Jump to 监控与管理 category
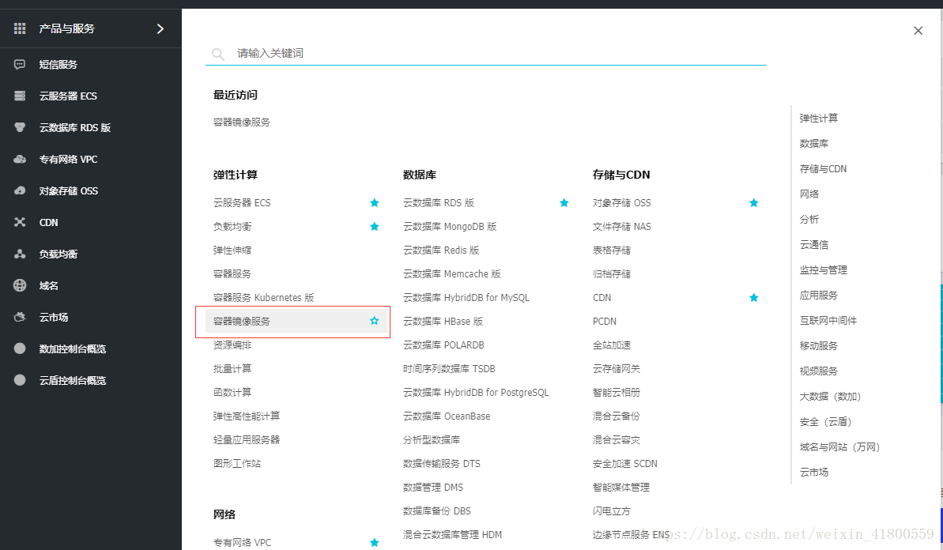 click(x=824, y=270)
